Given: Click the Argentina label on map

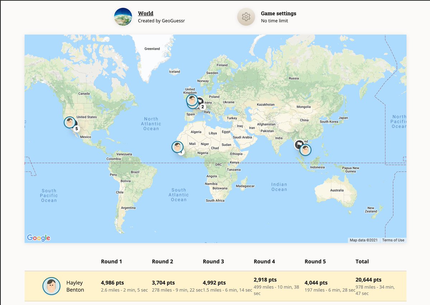Looking at the screenshot, I should click(128, 208).
